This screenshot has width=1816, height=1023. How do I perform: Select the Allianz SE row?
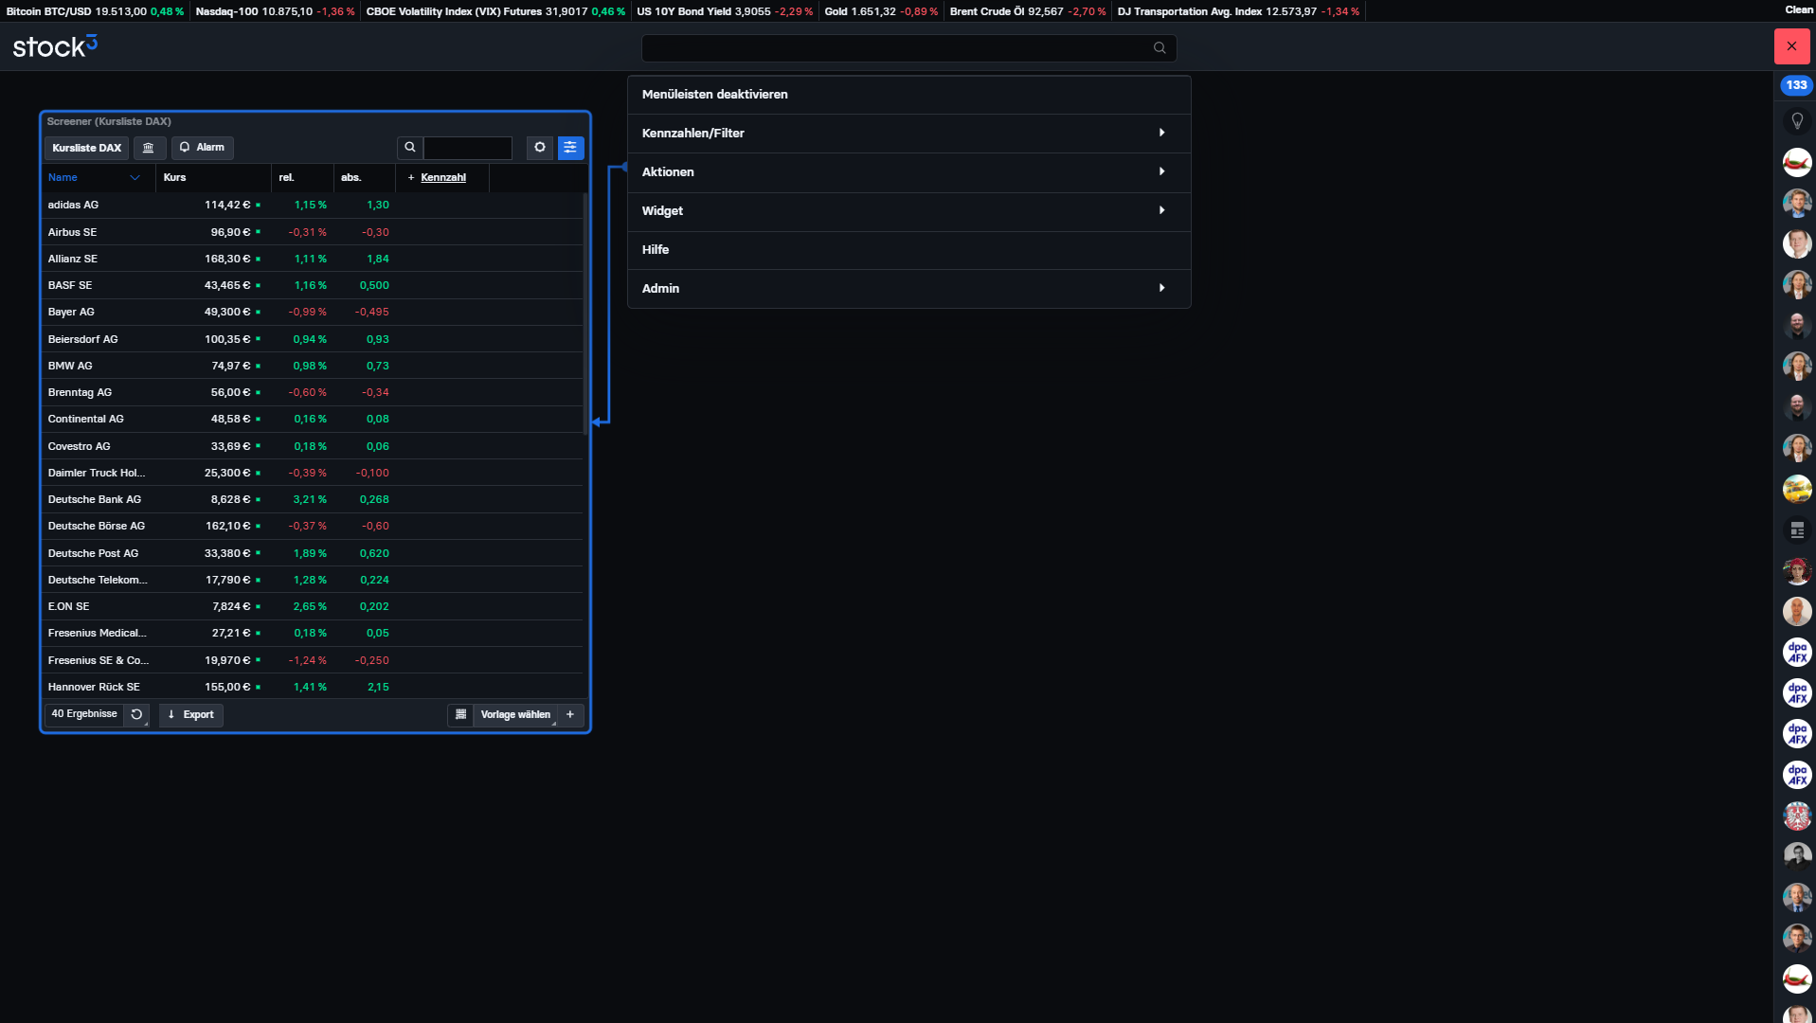(313, 259)
